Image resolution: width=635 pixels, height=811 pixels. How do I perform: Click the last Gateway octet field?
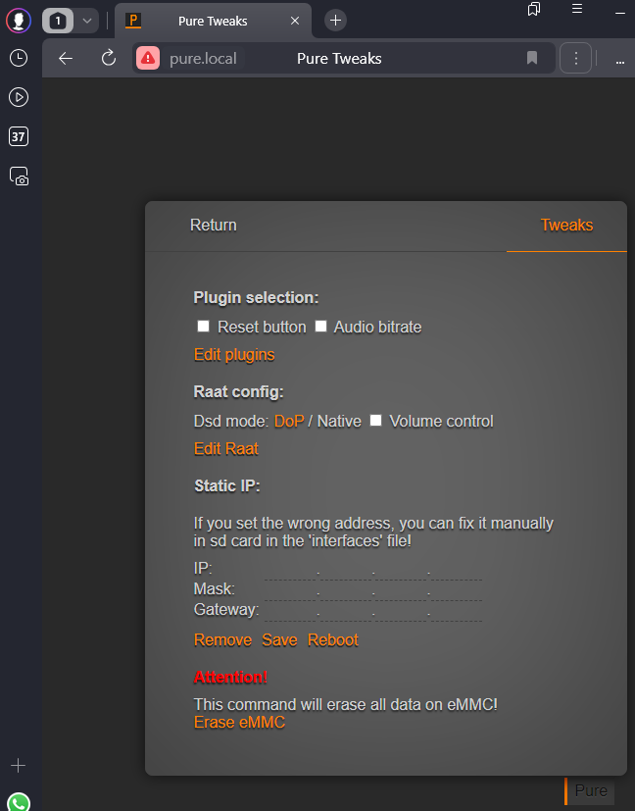[457, 613]
